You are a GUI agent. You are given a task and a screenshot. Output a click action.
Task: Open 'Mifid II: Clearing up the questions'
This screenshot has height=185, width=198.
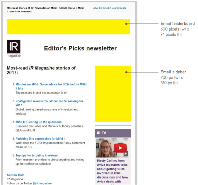pos(38,122)
